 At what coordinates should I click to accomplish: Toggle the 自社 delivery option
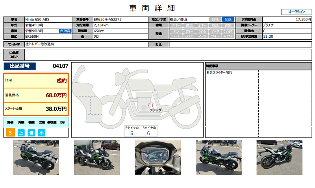215,19
